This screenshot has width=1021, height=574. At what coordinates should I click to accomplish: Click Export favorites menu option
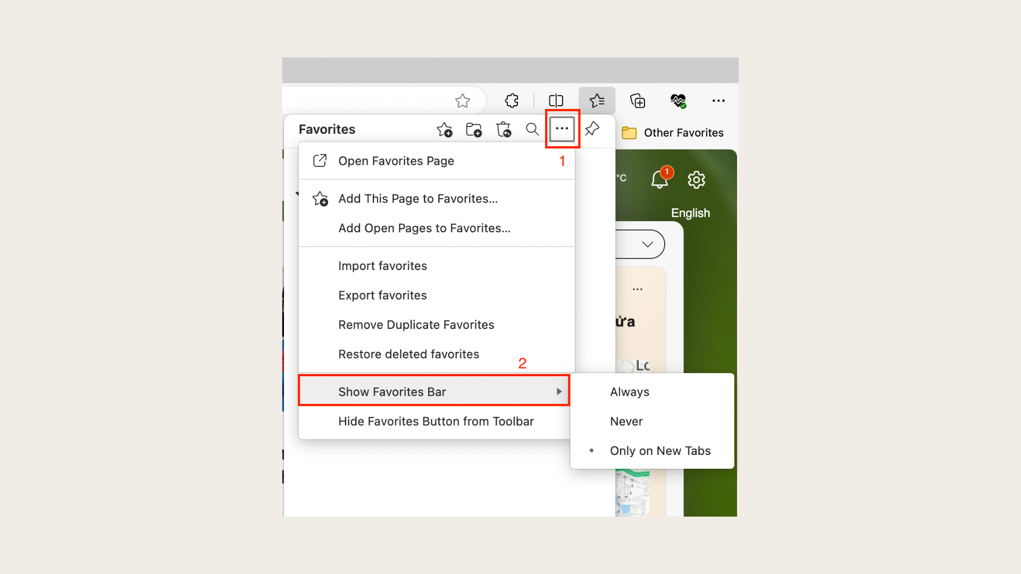(382, 294)
